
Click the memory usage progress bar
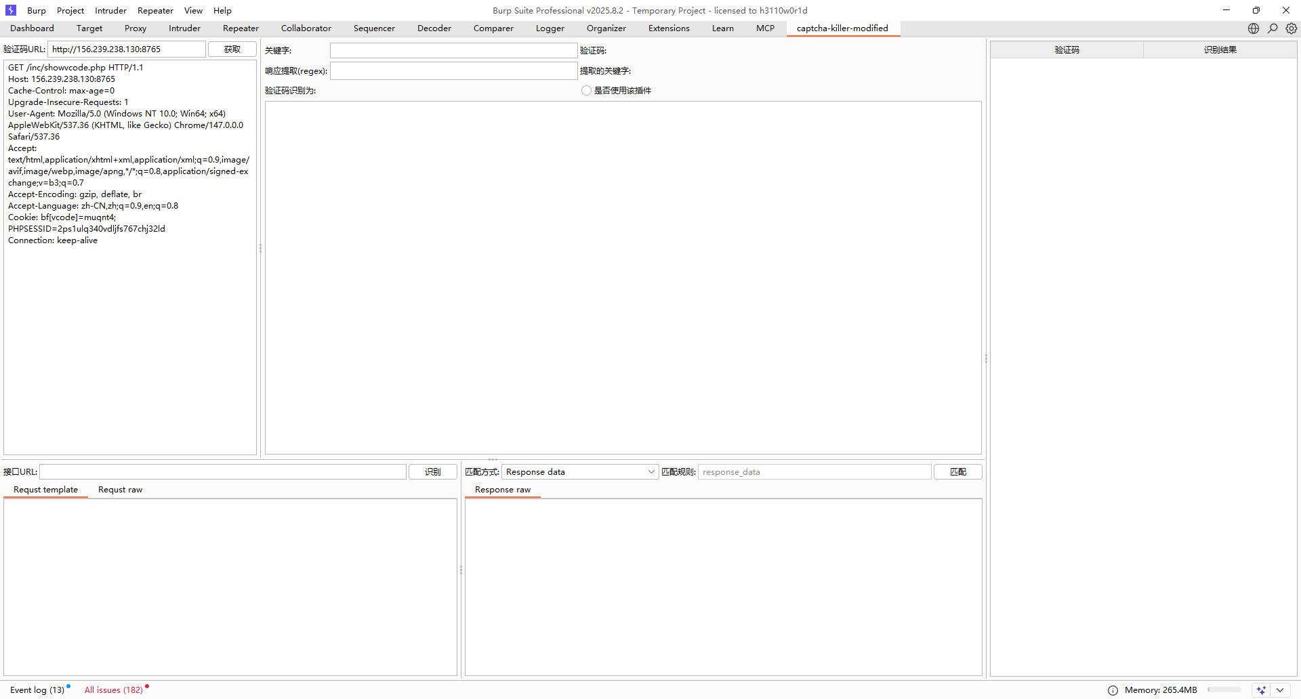coord(1224,690)
